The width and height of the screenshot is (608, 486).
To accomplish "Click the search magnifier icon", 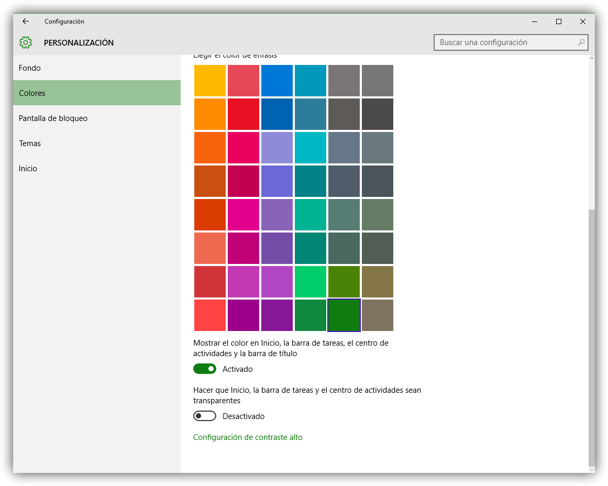I will [x=581, y=42].
